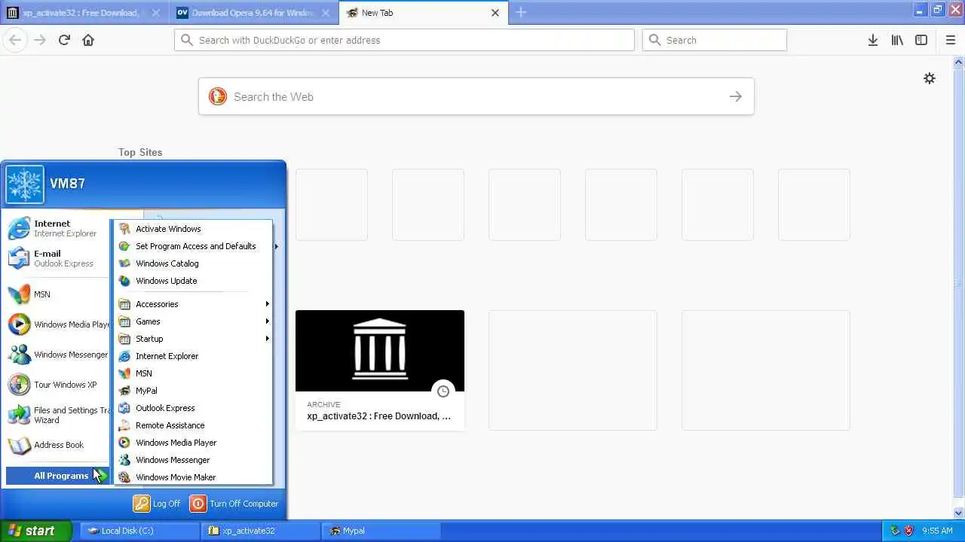Click Internet Explorer icon in programs list
Viewport: 965px width, 542px height.
[124, 356]
